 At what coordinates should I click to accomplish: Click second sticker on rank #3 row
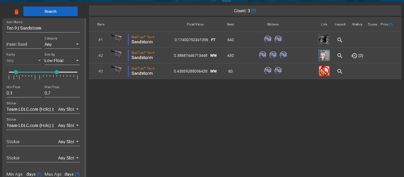point(278,71)
